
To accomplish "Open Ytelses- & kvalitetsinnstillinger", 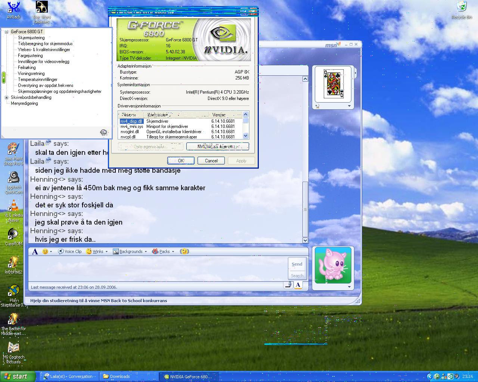I will pos(44,50).
